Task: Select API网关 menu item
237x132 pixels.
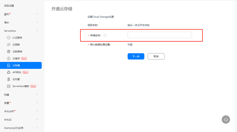Action: click(21, 72)
